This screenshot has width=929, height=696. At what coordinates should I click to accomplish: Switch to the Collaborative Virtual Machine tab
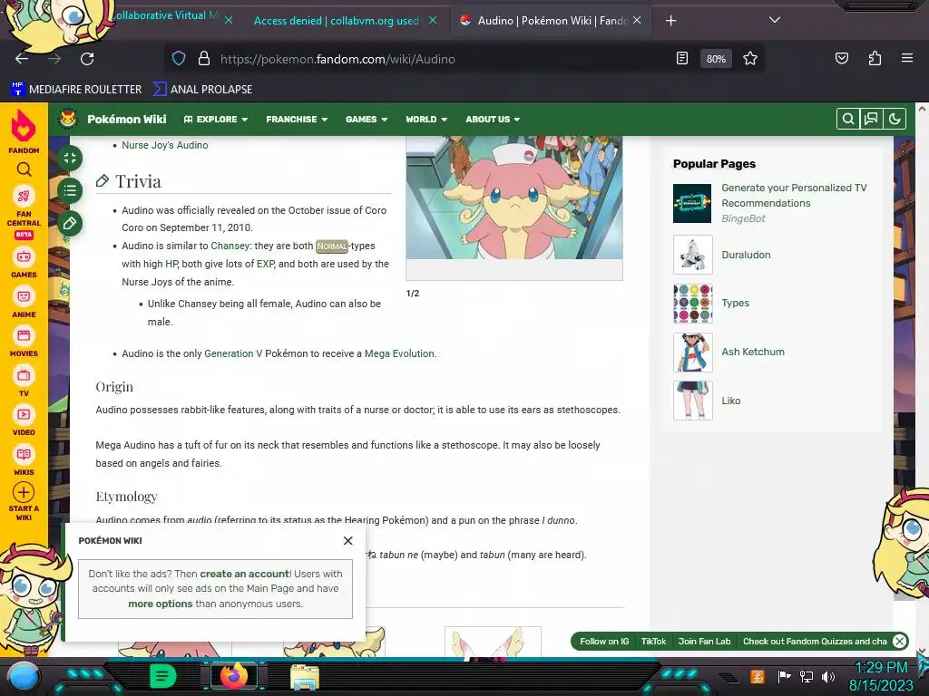pyautogui.click(x=166, y=16)
